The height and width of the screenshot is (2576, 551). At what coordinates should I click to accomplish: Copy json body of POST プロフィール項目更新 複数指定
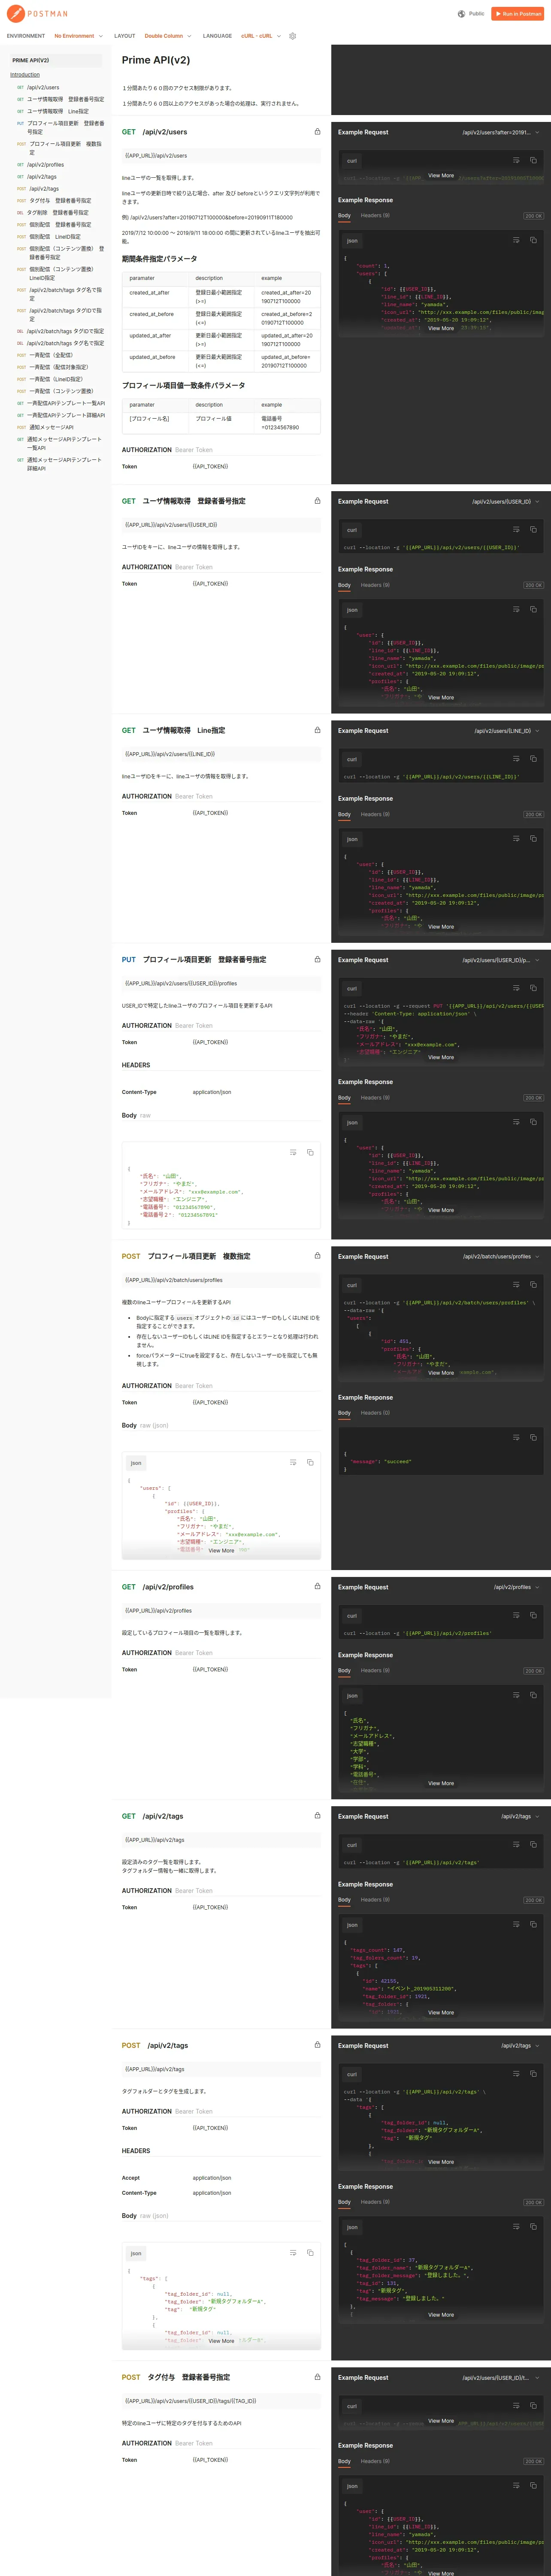coord(310,1462)
